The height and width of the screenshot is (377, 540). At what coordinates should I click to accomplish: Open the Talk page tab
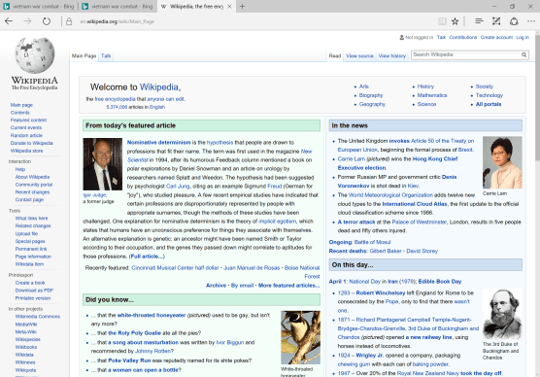click(106, 55)
